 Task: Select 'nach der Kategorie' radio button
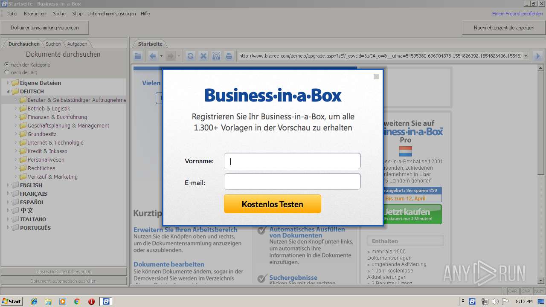(6, 64)
